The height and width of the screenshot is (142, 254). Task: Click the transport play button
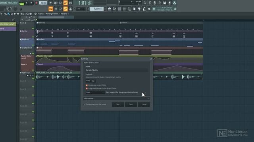click(27, 3)
